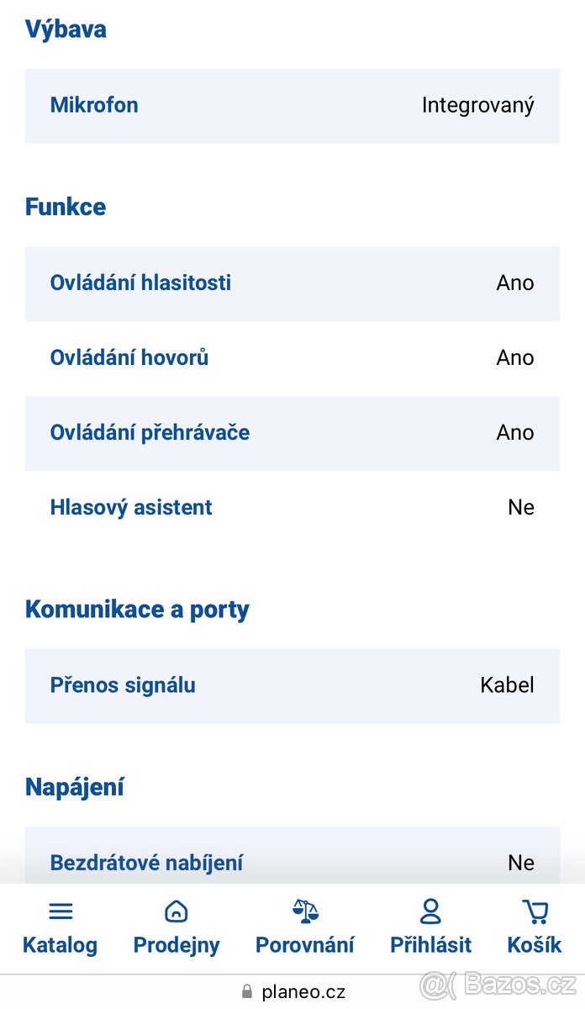Click the Bezdrátové nabíjení label
The width and height of the screenshot is (585, 1009).
coord(146,863)
